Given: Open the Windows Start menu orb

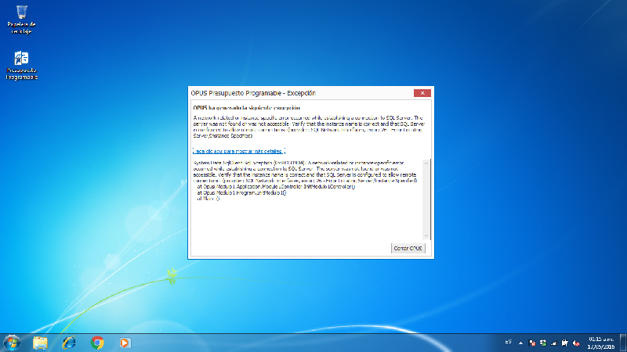Looking at the screenshot, I should [12, 343].
